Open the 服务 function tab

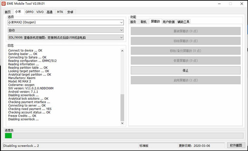pos(133,22)
